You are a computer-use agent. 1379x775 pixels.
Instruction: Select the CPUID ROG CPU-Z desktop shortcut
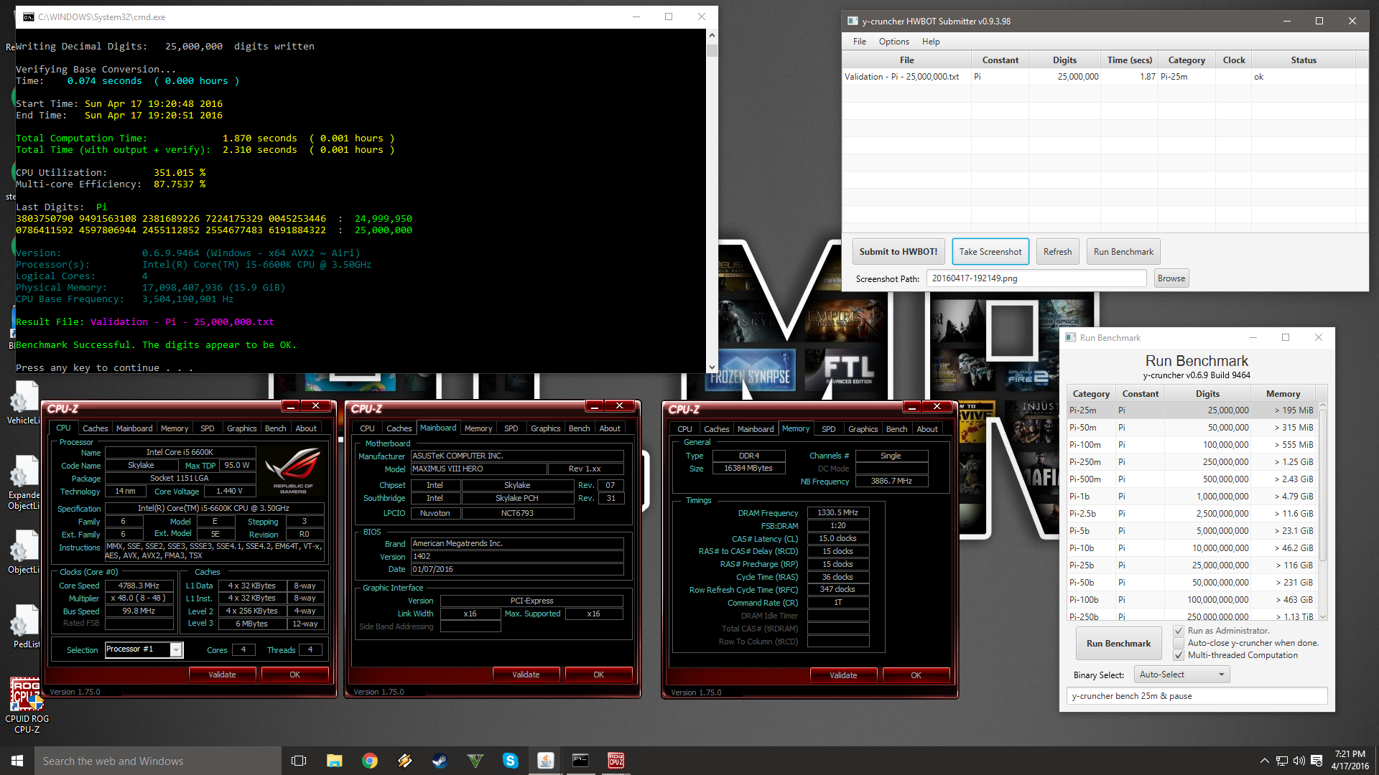[27, 706]
